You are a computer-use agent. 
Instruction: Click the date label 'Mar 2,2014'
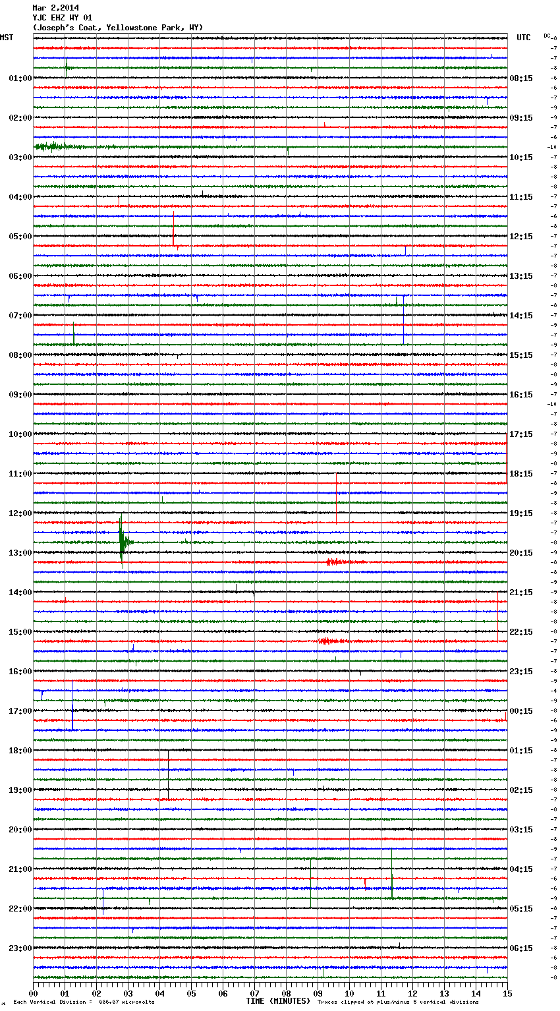[x=55, y=8]
